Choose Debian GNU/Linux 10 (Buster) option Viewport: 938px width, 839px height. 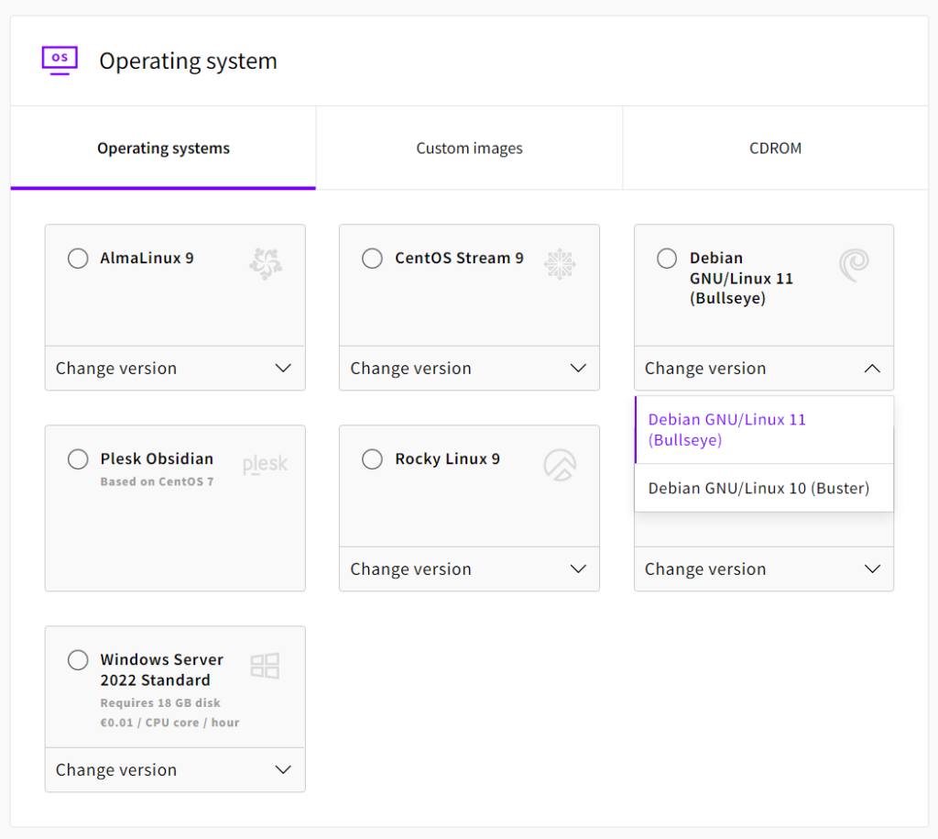(x=758, y=489)
